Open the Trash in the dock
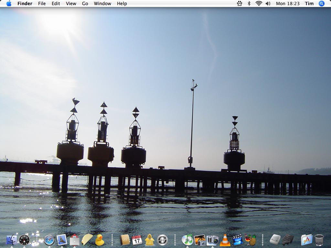 tap(319, 240)
